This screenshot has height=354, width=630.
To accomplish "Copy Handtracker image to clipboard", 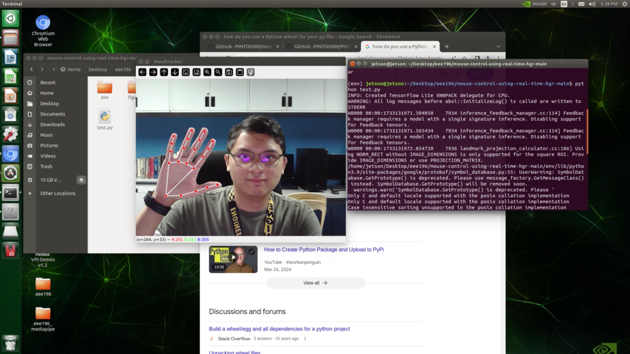I will point(240,72).
